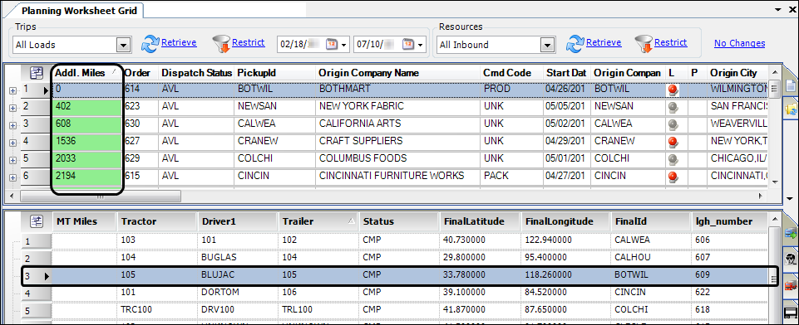Click Addl. Miles cell 2033
The height and width of the screenshot is (325, 799).
click(87, 159)
